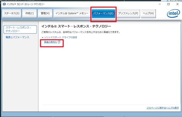Select 電源とパフォーマンス in sidebar
The image size is (182, 117).
tap(17, 37)
